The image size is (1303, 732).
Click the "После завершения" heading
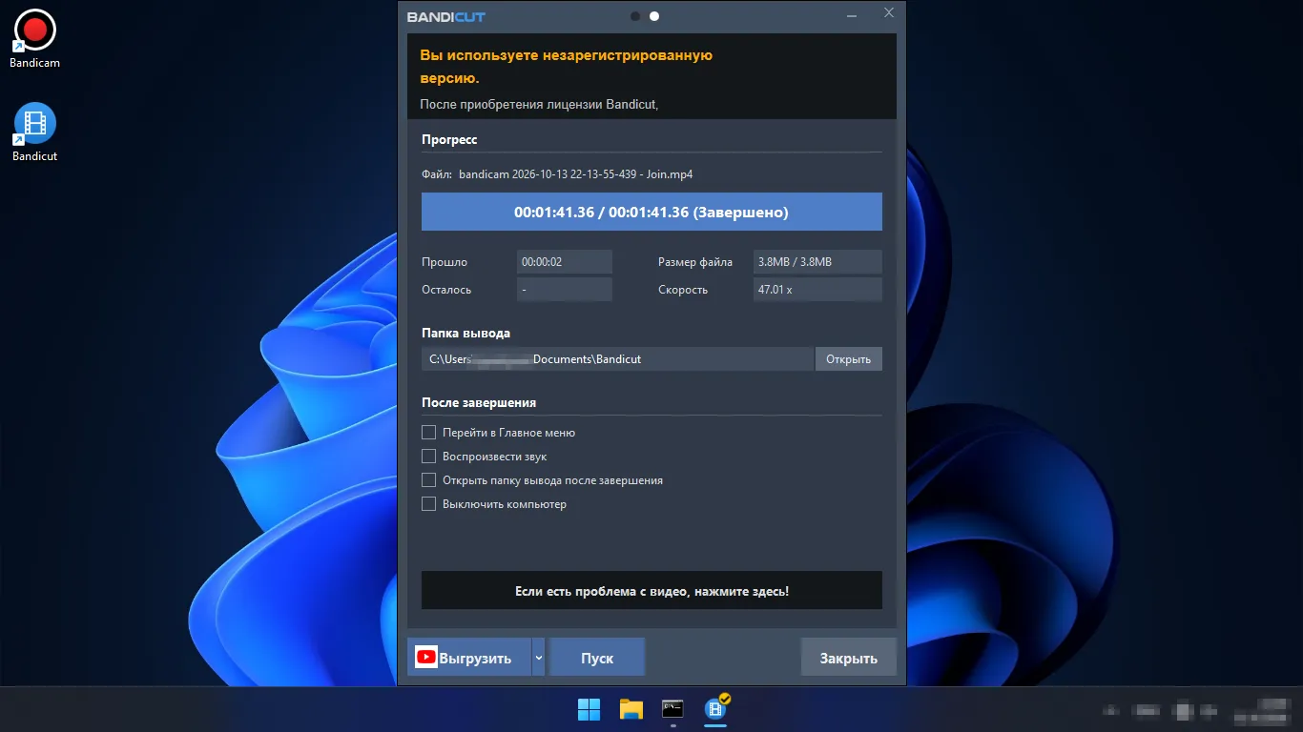point(479,402)
